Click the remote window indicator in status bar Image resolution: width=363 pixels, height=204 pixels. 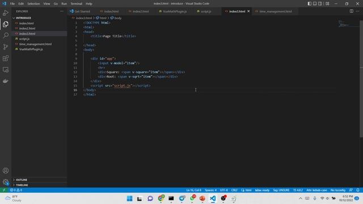4,190
